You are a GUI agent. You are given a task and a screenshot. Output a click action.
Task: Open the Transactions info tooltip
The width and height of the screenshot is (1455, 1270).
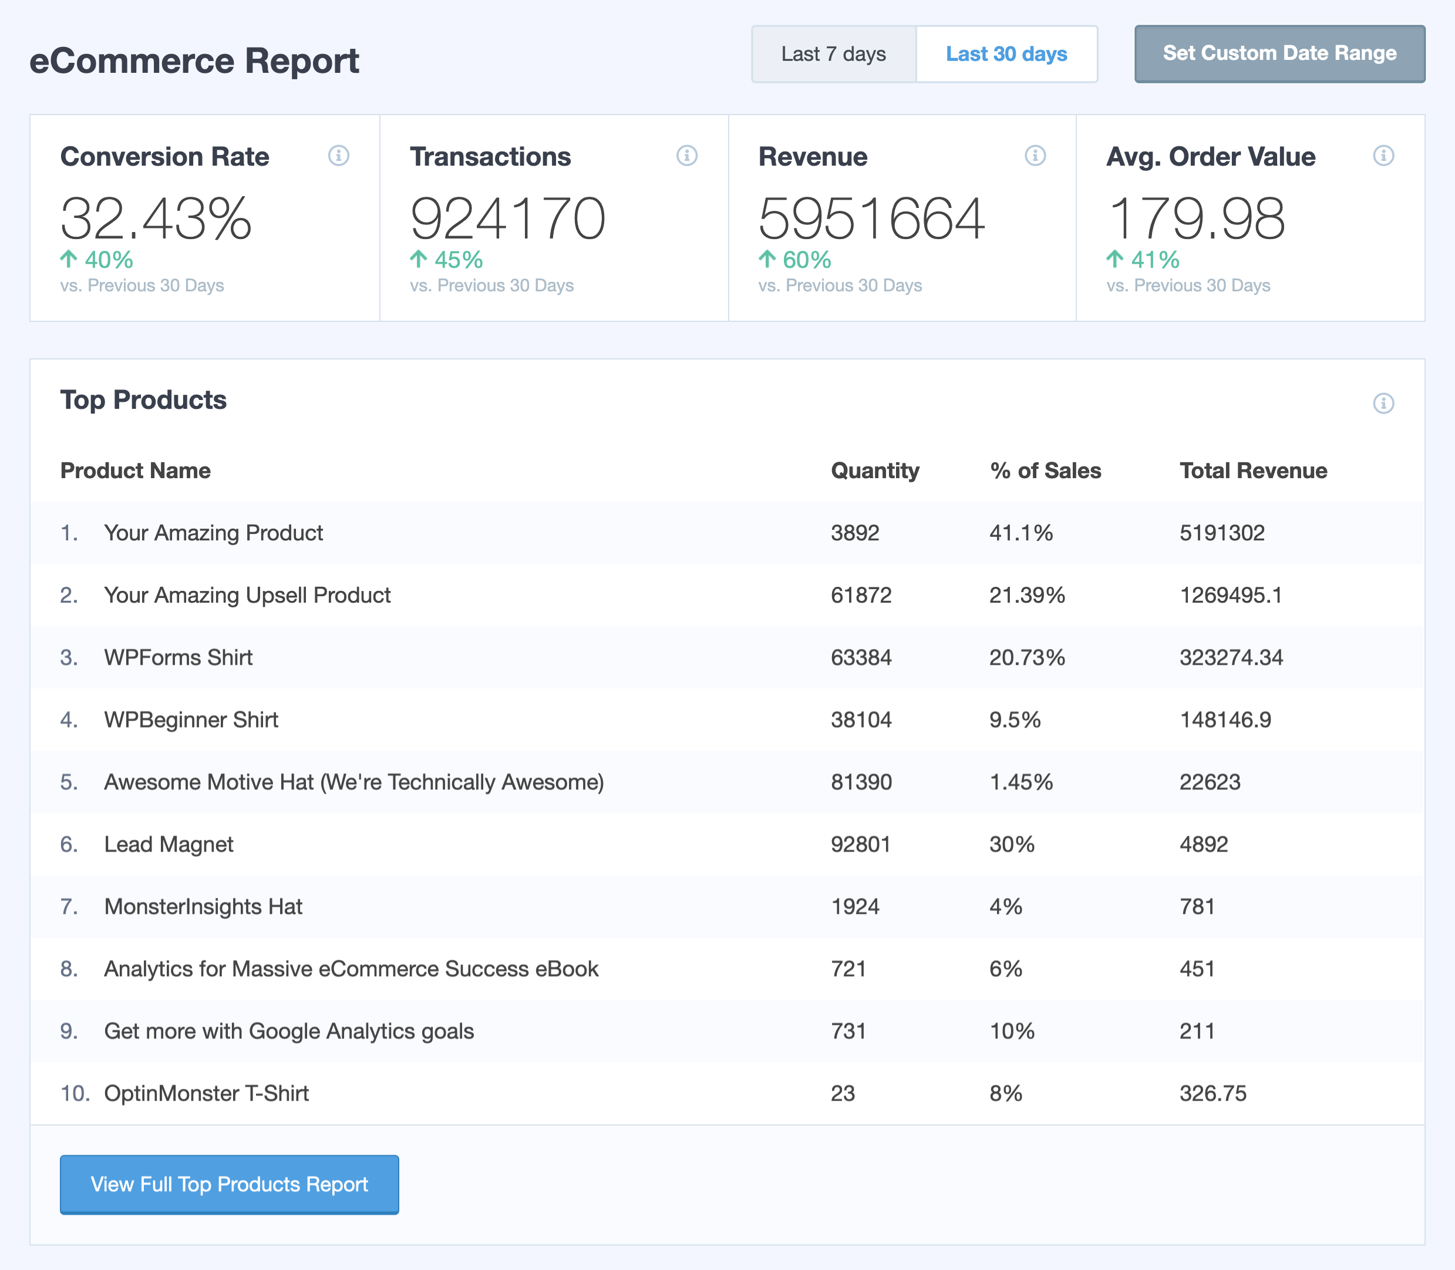(686, 156)
